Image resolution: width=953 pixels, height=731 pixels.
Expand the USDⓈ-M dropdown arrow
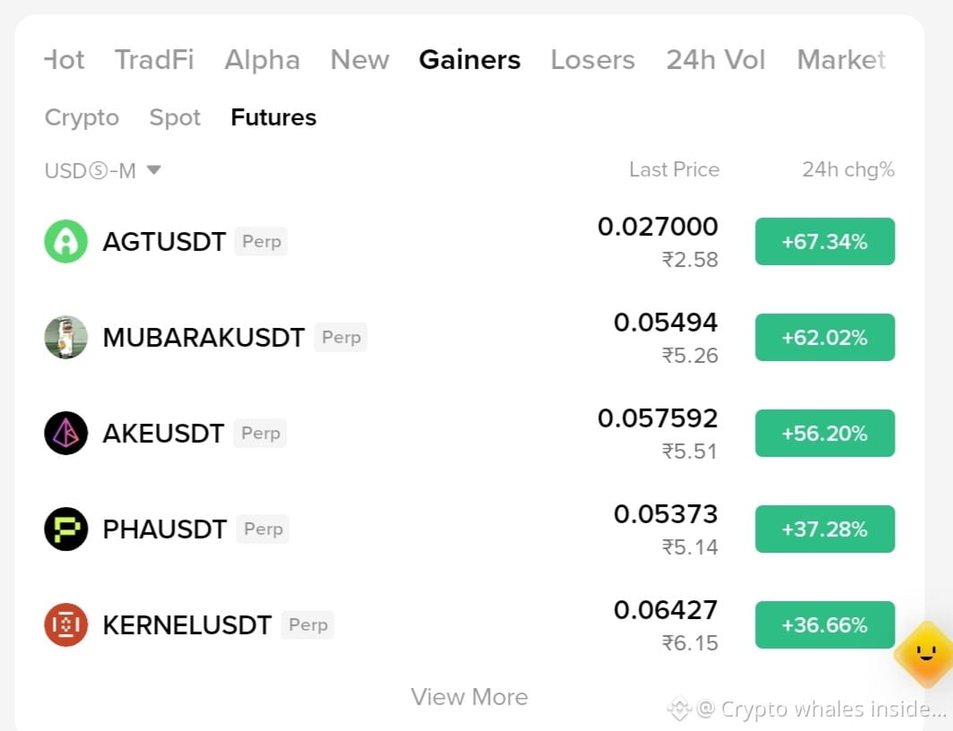(x=154, y=169)
